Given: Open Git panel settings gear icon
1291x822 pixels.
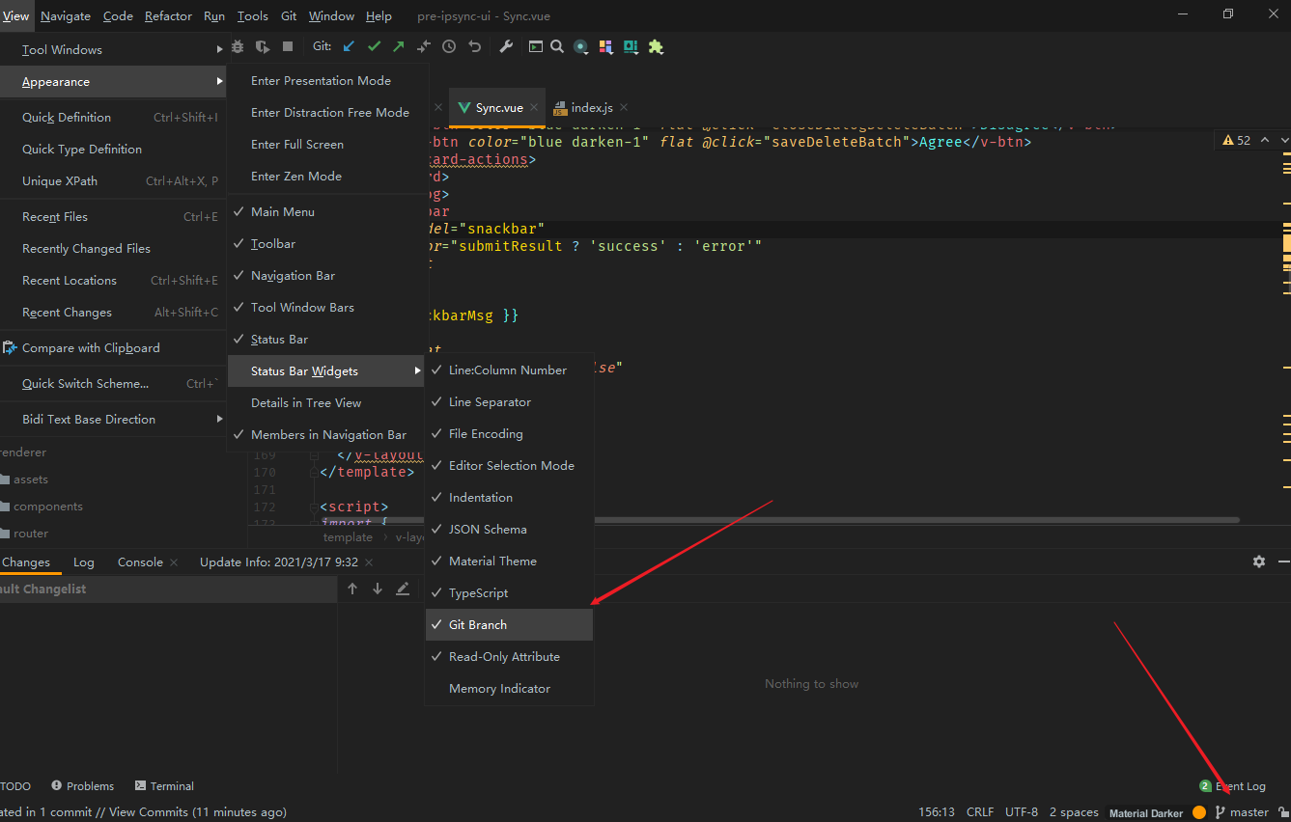Looking at the screenshot, I should point(1259,562).
